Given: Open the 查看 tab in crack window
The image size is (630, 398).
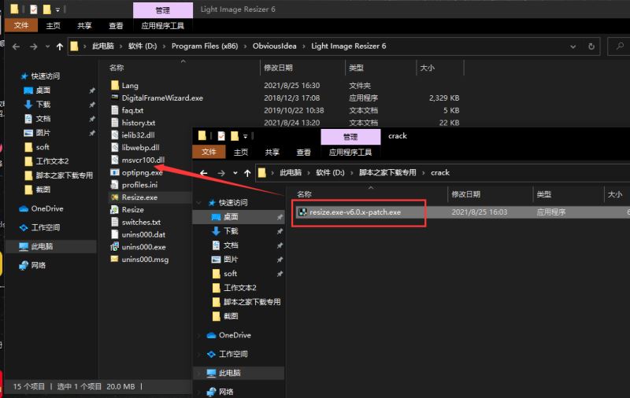Looking at the screenshot, I should coord(303,153).
